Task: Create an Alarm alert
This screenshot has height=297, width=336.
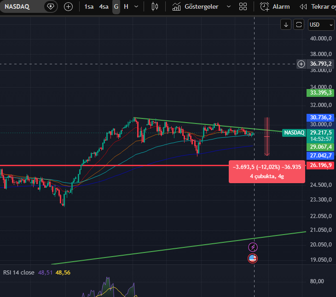Action: coord(275,7)
